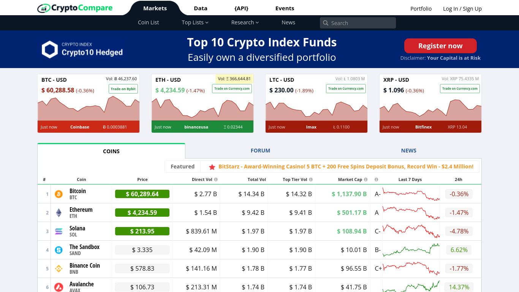Open Coin List in the submenu

pyautogui.click(x=149, y=22)
